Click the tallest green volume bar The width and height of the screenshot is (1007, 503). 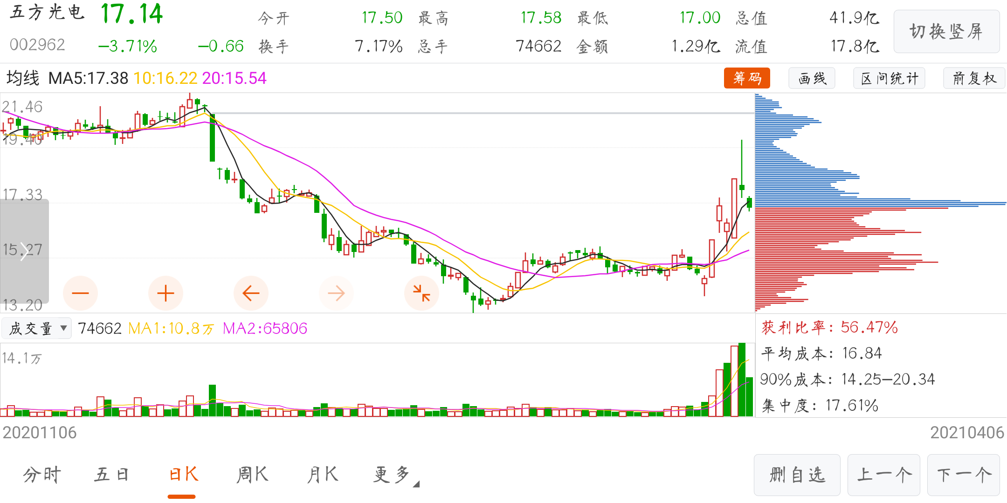(x=742, y=380)
